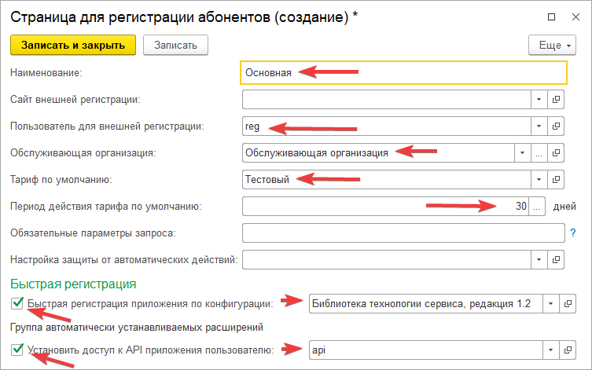
Task: Expand the servicing organization dropdown arrow
Action: [x=521, y=153]
